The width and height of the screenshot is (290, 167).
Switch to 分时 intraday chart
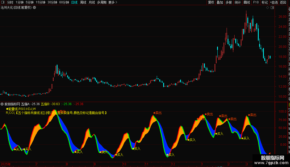[10, 2]
